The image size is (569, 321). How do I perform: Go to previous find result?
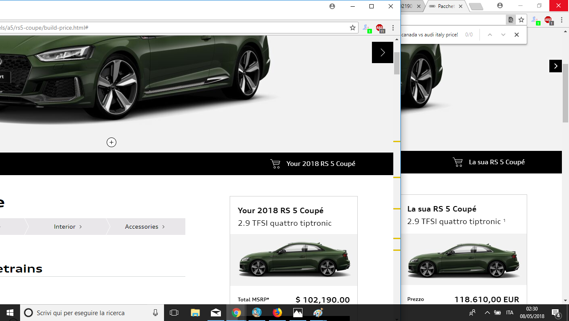click(490, 35)
